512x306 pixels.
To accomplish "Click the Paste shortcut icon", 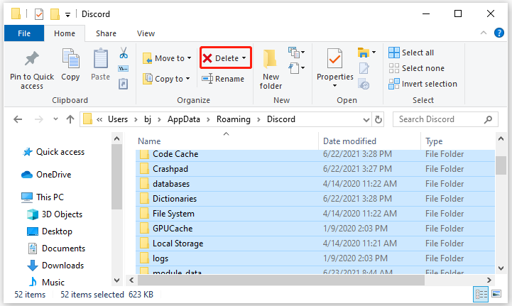I will click(x=123, y=84).
